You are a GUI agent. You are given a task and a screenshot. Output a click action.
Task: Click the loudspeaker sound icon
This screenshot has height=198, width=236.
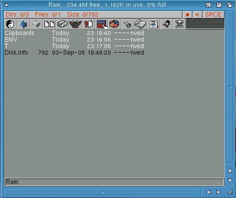(166, 24)
